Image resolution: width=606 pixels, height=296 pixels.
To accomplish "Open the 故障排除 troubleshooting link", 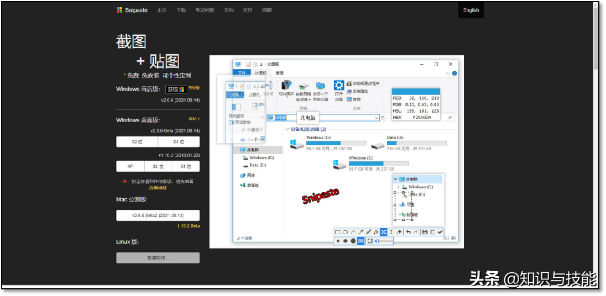I will (158, 188).
